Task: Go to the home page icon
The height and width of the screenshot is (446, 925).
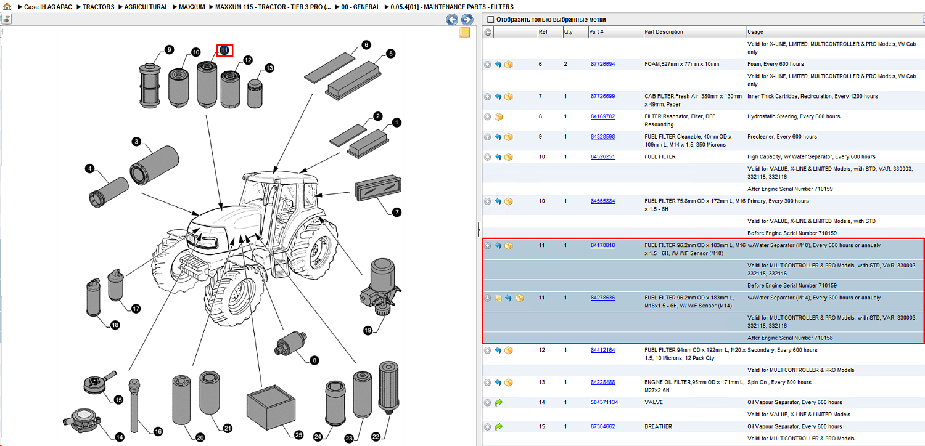Action: pos(7,7)
